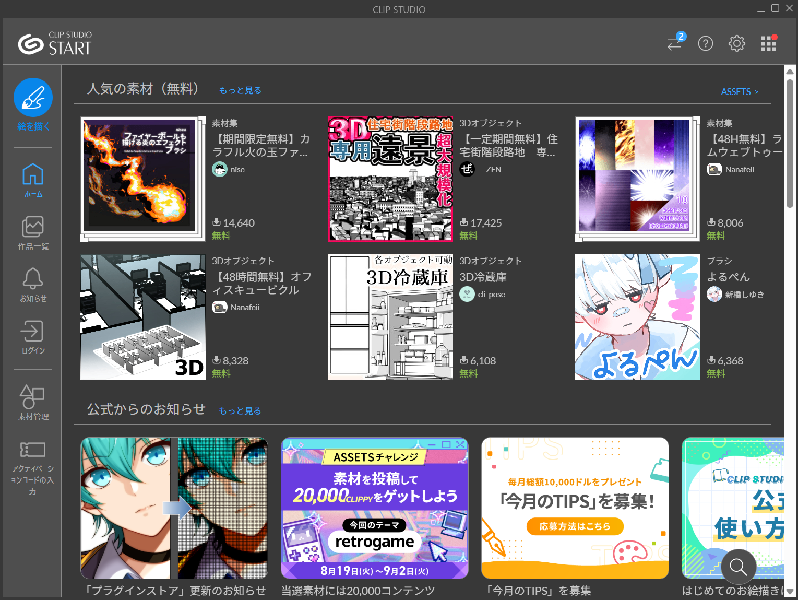798x600 pixels.
Task: Click the vertical scrollbar thumb
Action: [790, 144]
